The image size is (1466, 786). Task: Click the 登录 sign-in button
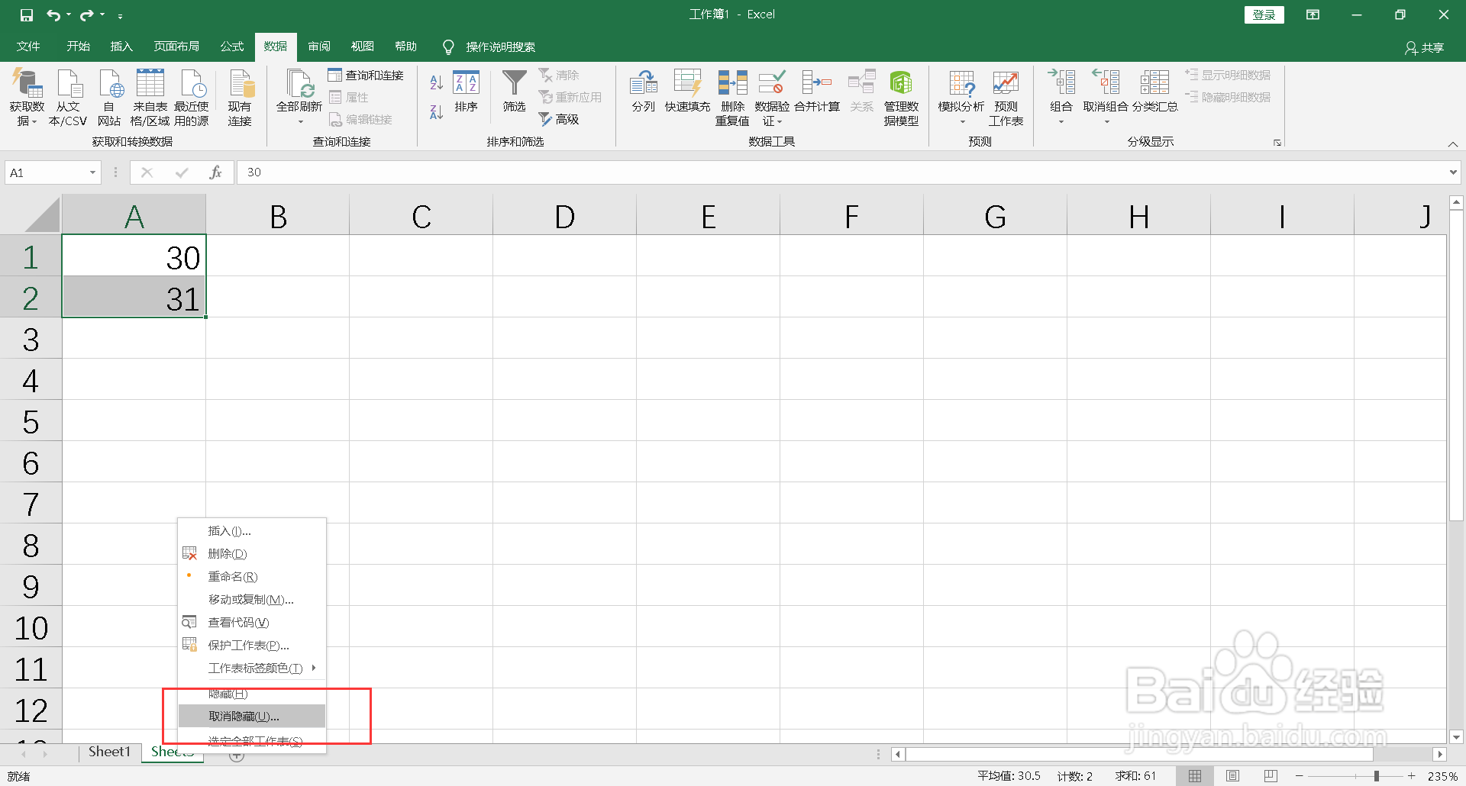(1264, 14)
